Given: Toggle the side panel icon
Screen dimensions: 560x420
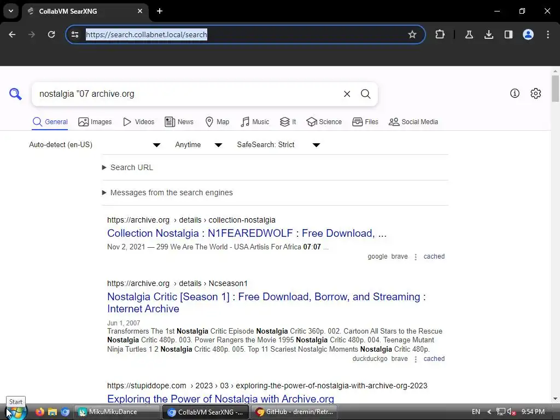Looking at the screenshot, I should click(x=508, y=34).
